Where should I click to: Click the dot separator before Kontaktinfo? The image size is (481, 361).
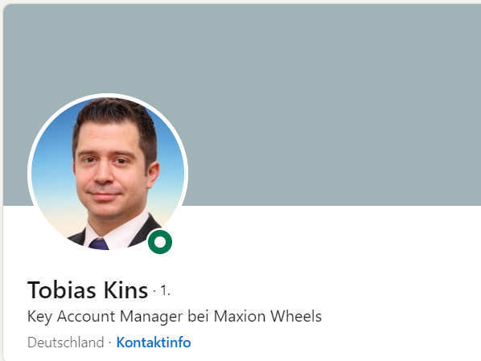pos(110,343)
